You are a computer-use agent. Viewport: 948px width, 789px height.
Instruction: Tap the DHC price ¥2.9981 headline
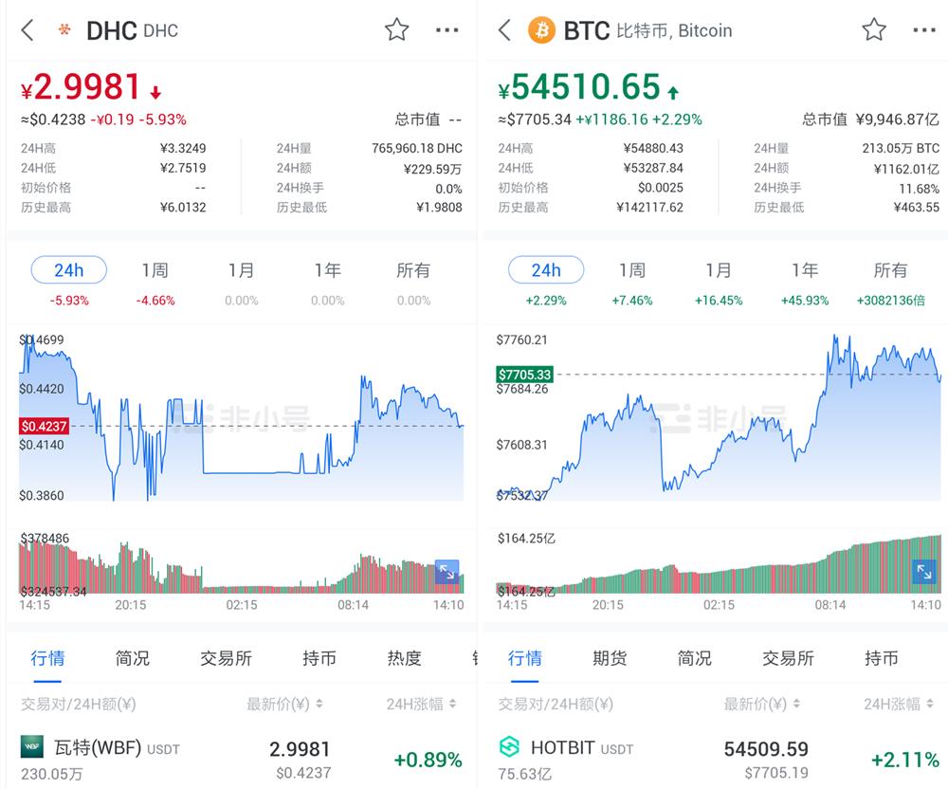pyautogui.click(x=81, y=87)
